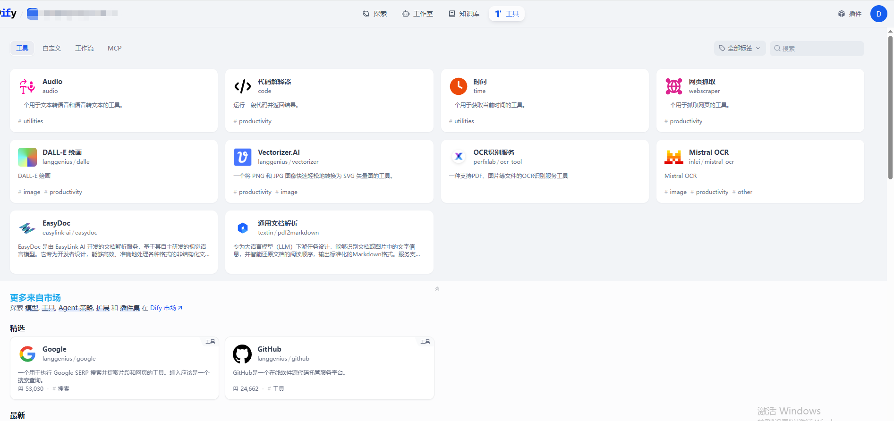This screenshot has height=421, width=894.
Task: Open the 全部标签 dropdown
Action: click(x=740, y=48)
